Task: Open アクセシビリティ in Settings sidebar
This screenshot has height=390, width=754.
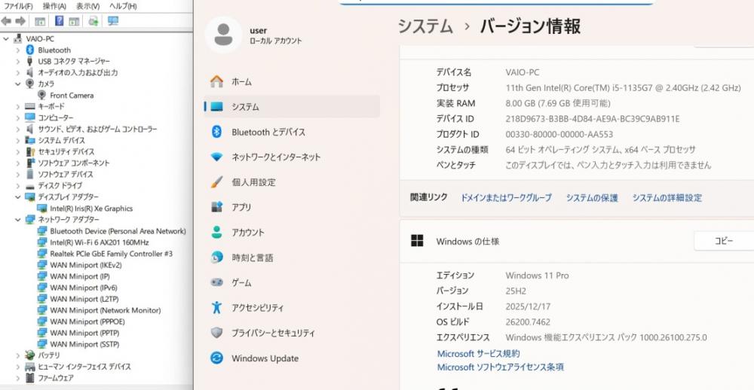Action: pyautogui.click(x=291, y=308)
